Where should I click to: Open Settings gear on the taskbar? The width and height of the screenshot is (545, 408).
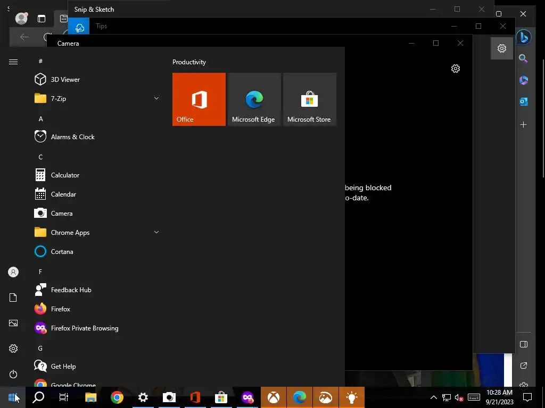(x=143, y=397)
